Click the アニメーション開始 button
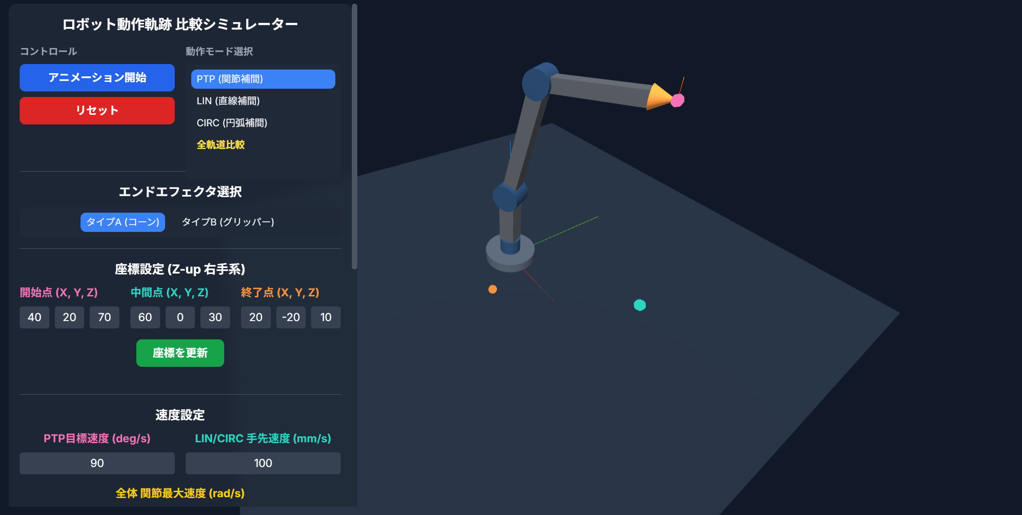 (97, 78)
